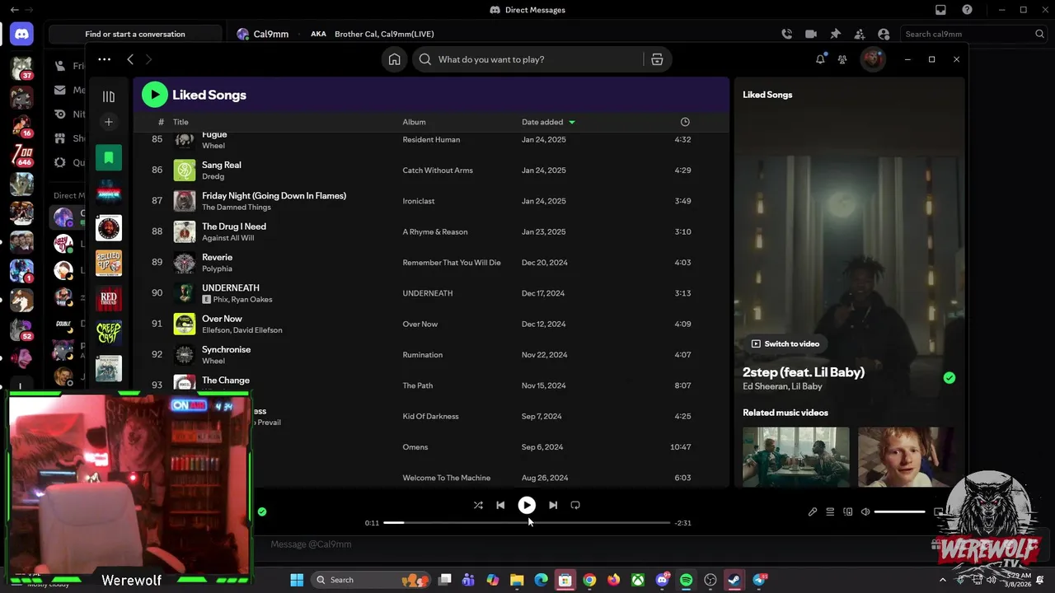
Task: Open the Spotify three-dot menu
Action: [x=104, y=59]
